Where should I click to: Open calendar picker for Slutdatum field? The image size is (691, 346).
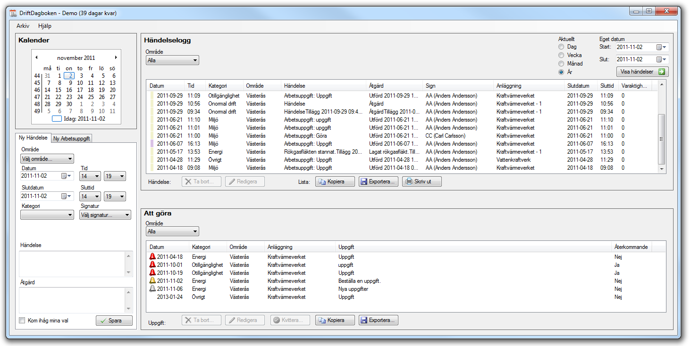(x=67, y=196)
